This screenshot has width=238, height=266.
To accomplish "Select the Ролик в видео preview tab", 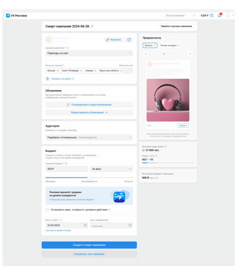I will [170, 45].
